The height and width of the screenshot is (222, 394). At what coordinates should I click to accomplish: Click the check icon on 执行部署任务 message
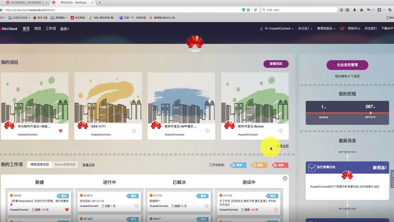[x=312, y=167]
